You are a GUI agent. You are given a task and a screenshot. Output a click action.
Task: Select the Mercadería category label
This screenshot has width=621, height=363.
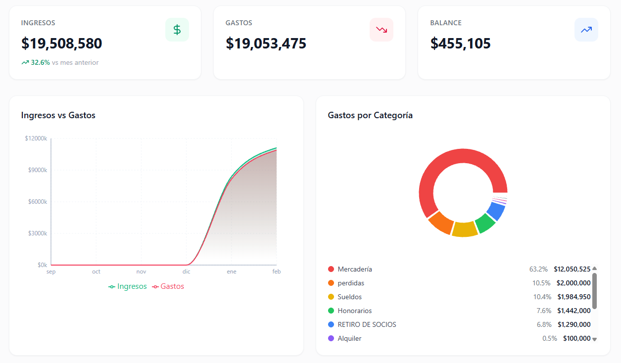(x=355, y=269)
